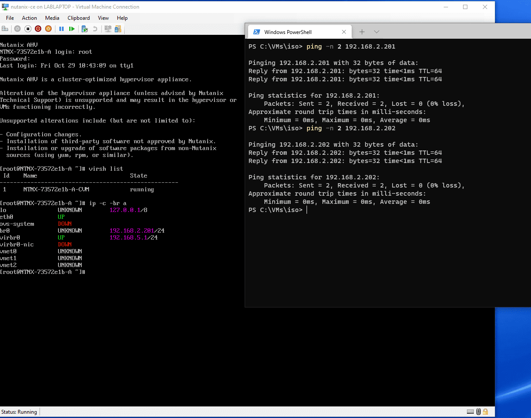Open the Media menu

[52, 18]
